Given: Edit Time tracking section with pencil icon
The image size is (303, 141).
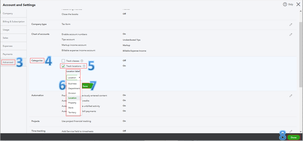Looking at the screenshot, I should (291, 131).
